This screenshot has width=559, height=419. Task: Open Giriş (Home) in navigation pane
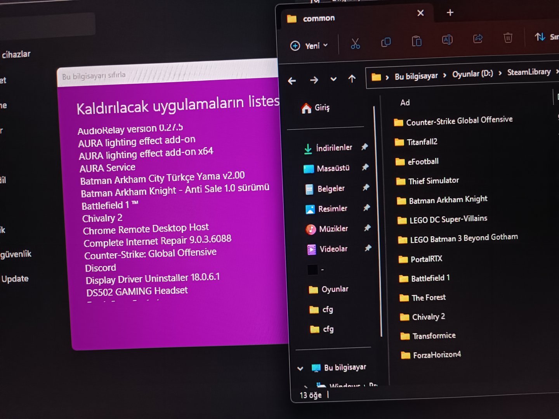coord(316,108)
